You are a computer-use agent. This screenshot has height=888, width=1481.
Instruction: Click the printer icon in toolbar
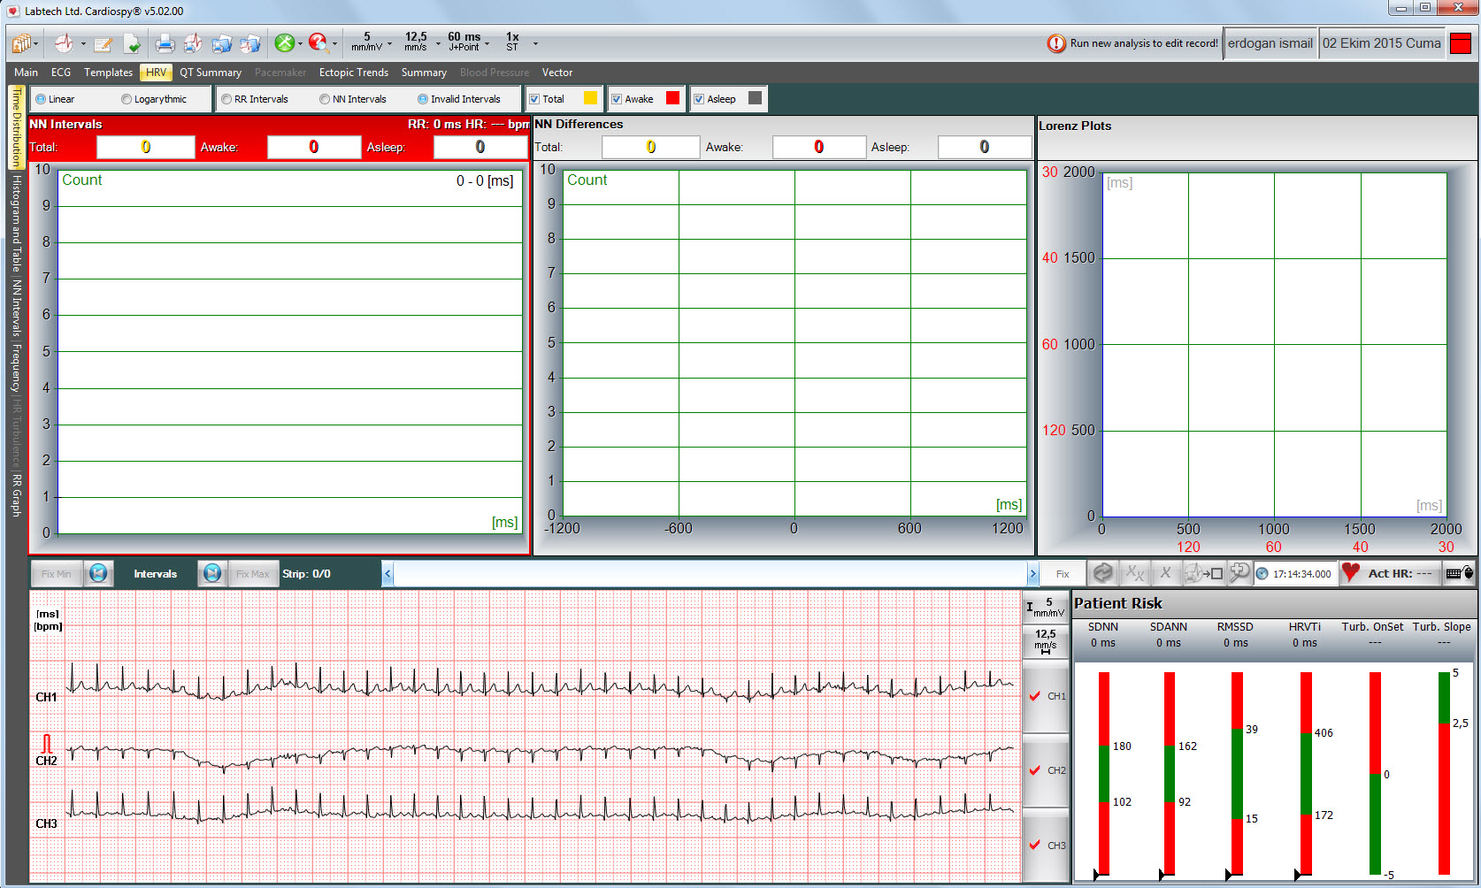(x=165, y=42)
